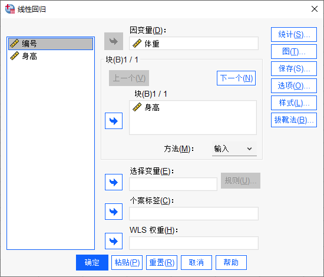
Task: Select 身高 in the independent variables box
Action: tap(193, 107)
